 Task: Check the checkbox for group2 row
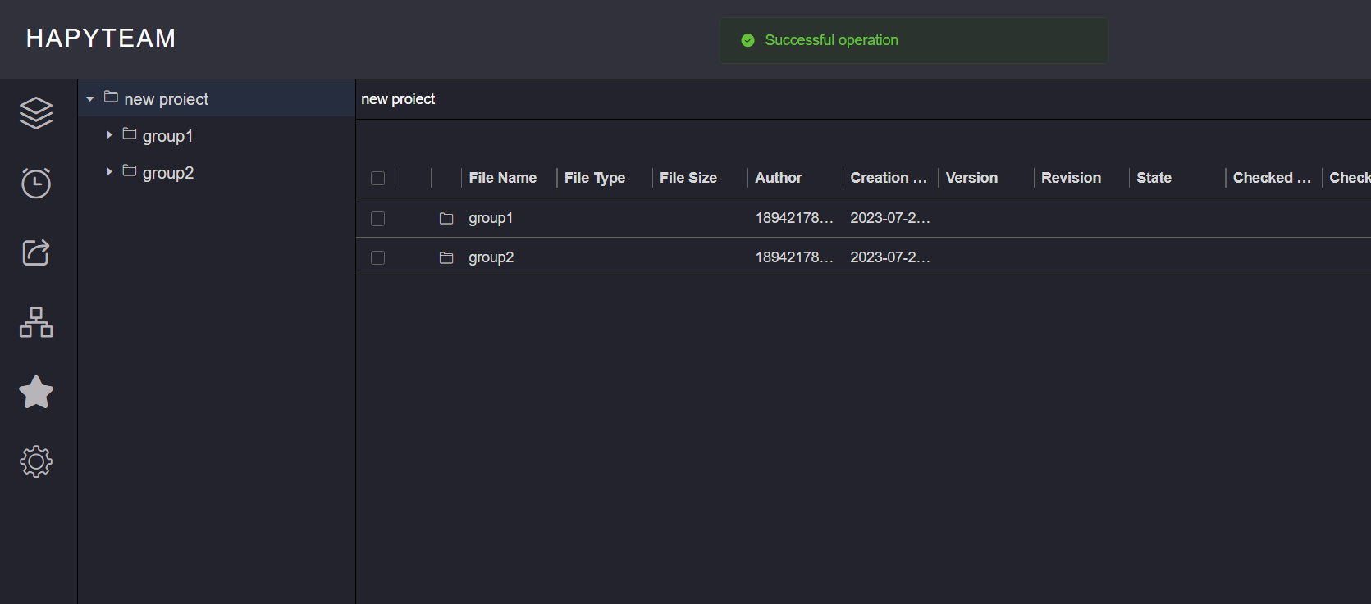[x=377, y=258]
